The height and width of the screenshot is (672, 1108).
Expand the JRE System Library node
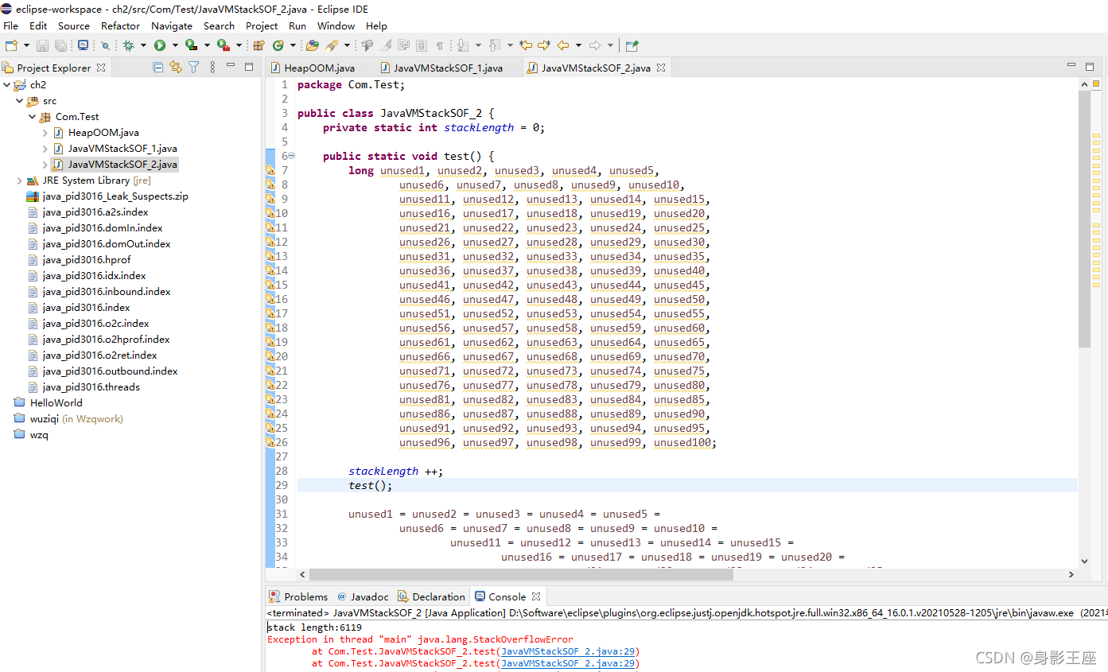tap(20, 181)
